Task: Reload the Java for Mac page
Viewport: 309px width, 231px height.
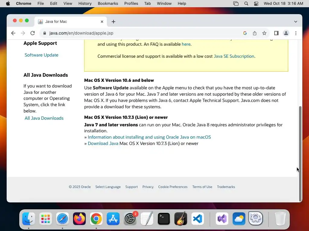Action: coord(33,33)
